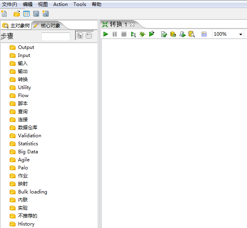
Task: Run impact analysis on database icon
Action: (x=173, y=34)
